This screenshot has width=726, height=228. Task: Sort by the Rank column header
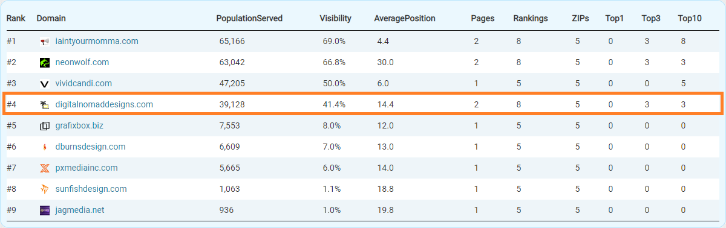pos(16,18)
